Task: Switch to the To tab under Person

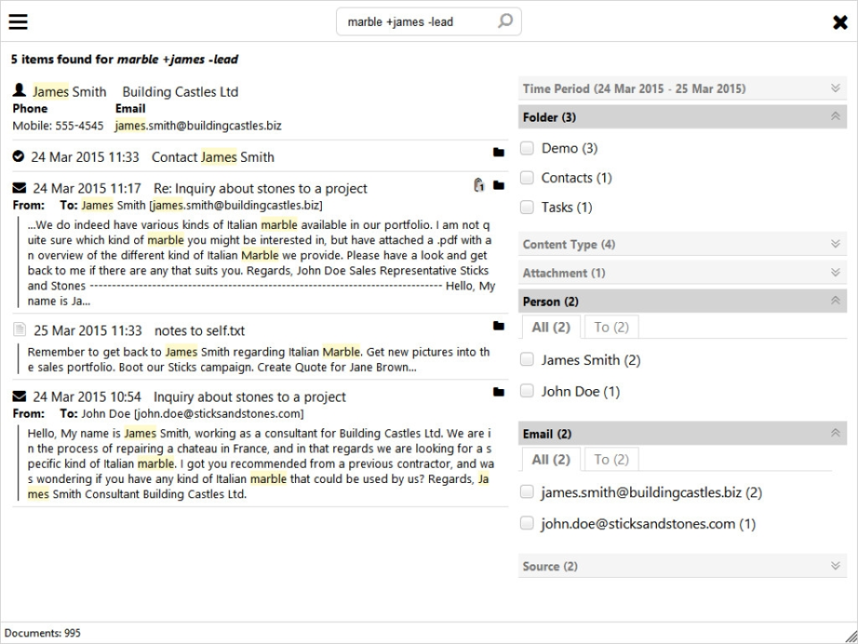Action: (x=611, y=326)
